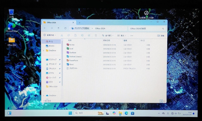
Task: Open the 新規作成 (New) dropdown
Action: tap(50, 35)
